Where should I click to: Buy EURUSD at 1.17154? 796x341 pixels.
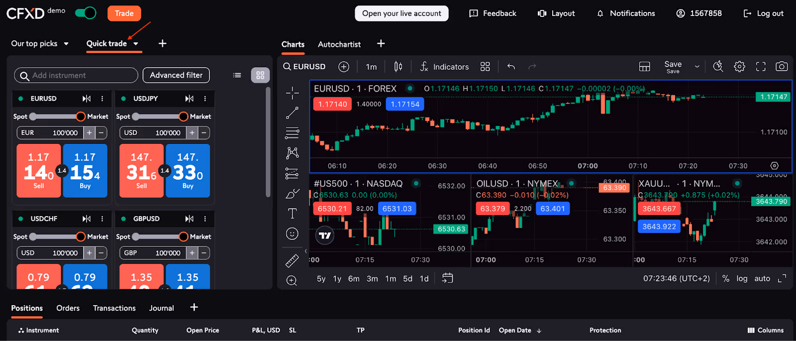pos(85,171)
